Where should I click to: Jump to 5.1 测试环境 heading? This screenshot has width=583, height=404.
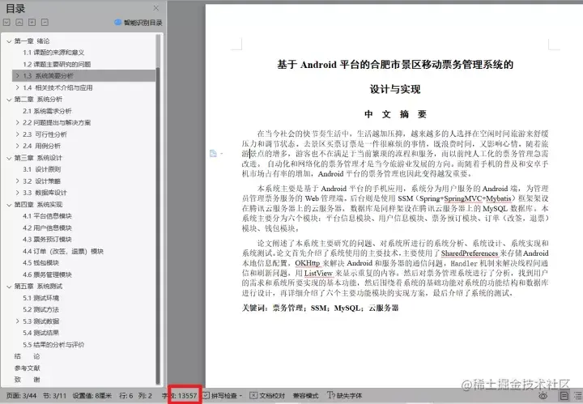pos(41,298)
